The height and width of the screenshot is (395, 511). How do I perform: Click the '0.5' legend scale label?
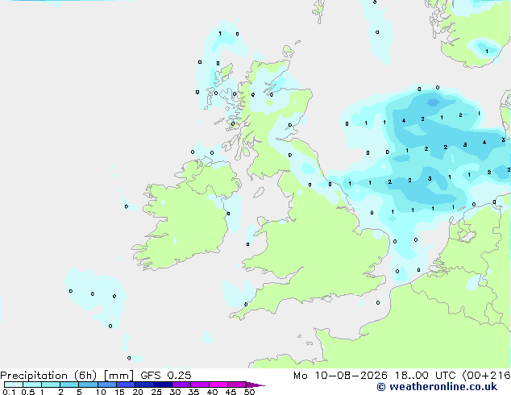(27, 392)
